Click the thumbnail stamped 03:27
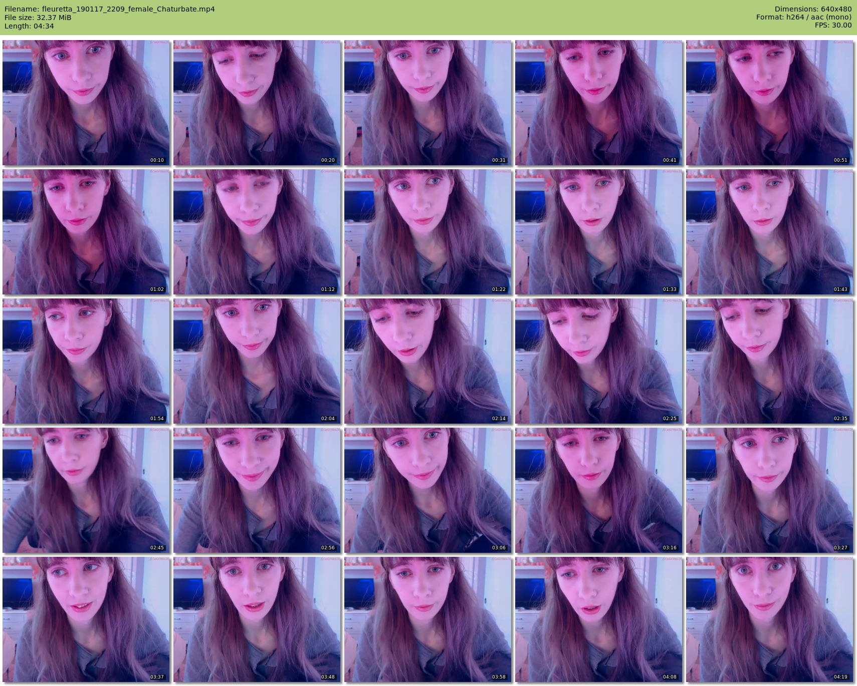 pyautogui.click(x=769, y=490)
